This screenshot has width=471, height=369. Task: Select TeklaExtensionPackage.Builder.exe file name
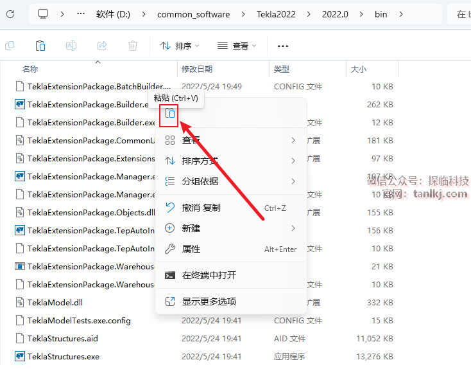91,123
